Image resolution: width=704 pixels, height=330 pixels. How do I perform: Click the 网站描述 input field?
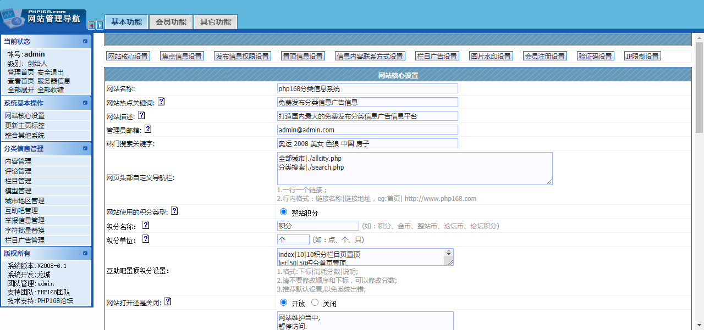coord(367,116)
